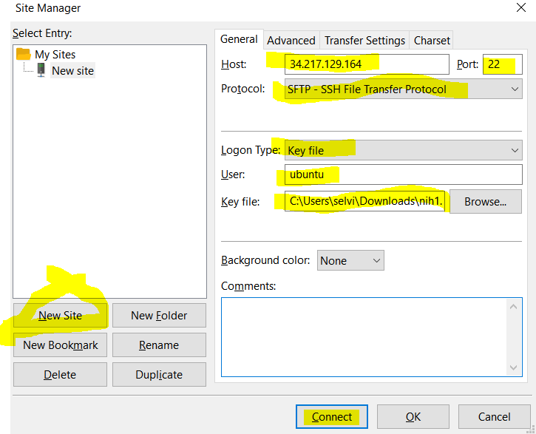The image size is (536, 434).
Task: Switch to the Charset tab
Action: click(432, 41)
